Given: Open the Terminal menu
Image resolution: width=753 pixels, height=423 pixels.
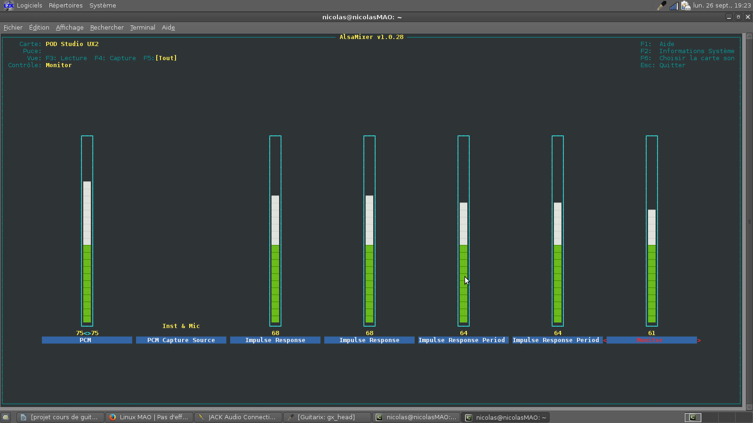Looking at the screenshot, I should tap(143, 28).
